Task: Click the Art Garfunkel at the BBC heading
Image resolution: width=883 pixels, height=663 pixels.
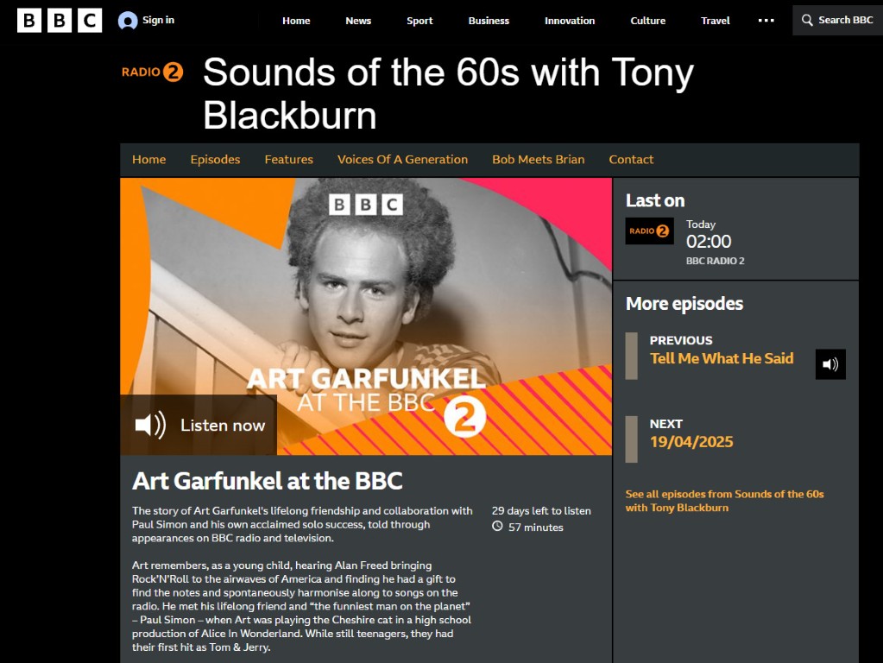Action: [x=268, y=481]
